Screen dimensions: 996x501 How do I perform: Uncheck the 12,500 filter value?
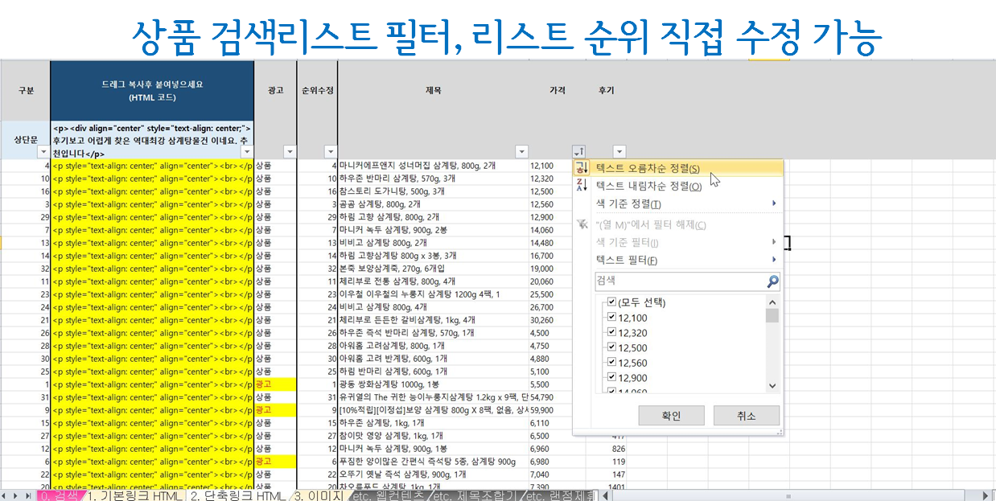tap(611, 348)
